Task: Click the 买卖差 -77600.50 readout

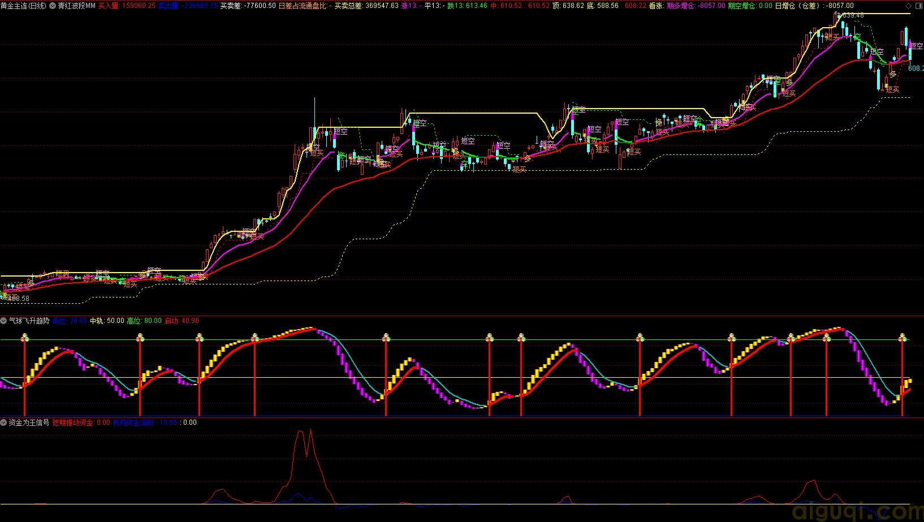Action: pyautogui.click(x=248, y=6)
